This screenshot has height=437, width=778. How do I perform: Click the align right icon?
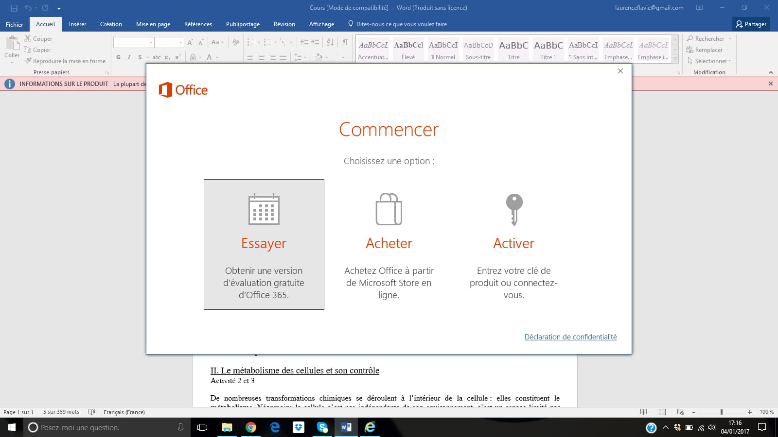click(x=272, y=57)
